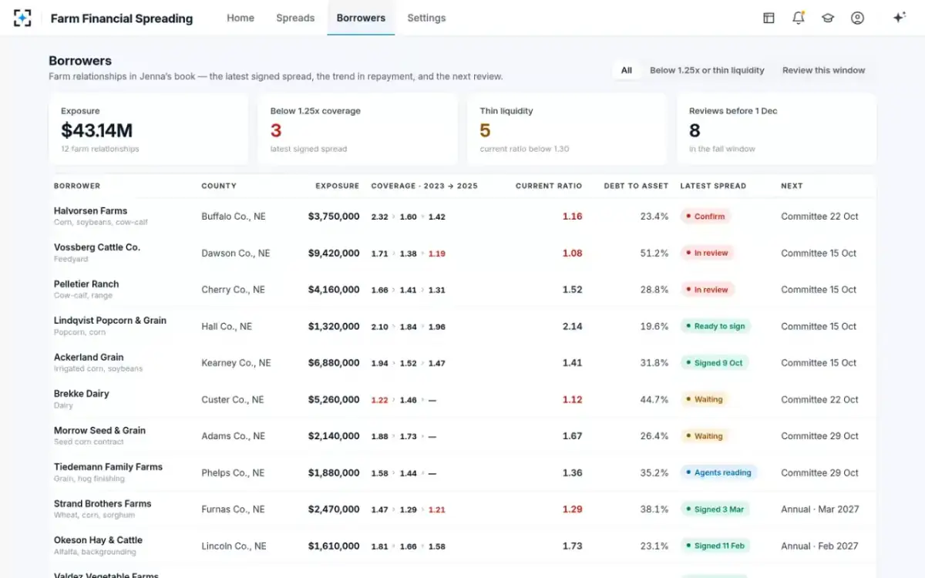Image resolution: width=925 pixels, height=578 pixels.
Task: Open the notifications bell
Action: 799,18
